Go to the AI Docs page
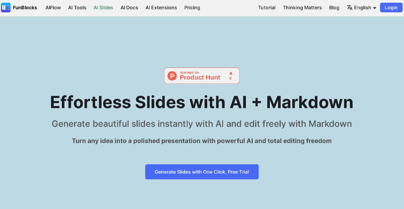 129,8
